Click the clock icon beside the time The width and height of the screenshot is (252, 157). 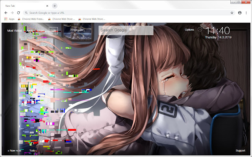(200, 29)
